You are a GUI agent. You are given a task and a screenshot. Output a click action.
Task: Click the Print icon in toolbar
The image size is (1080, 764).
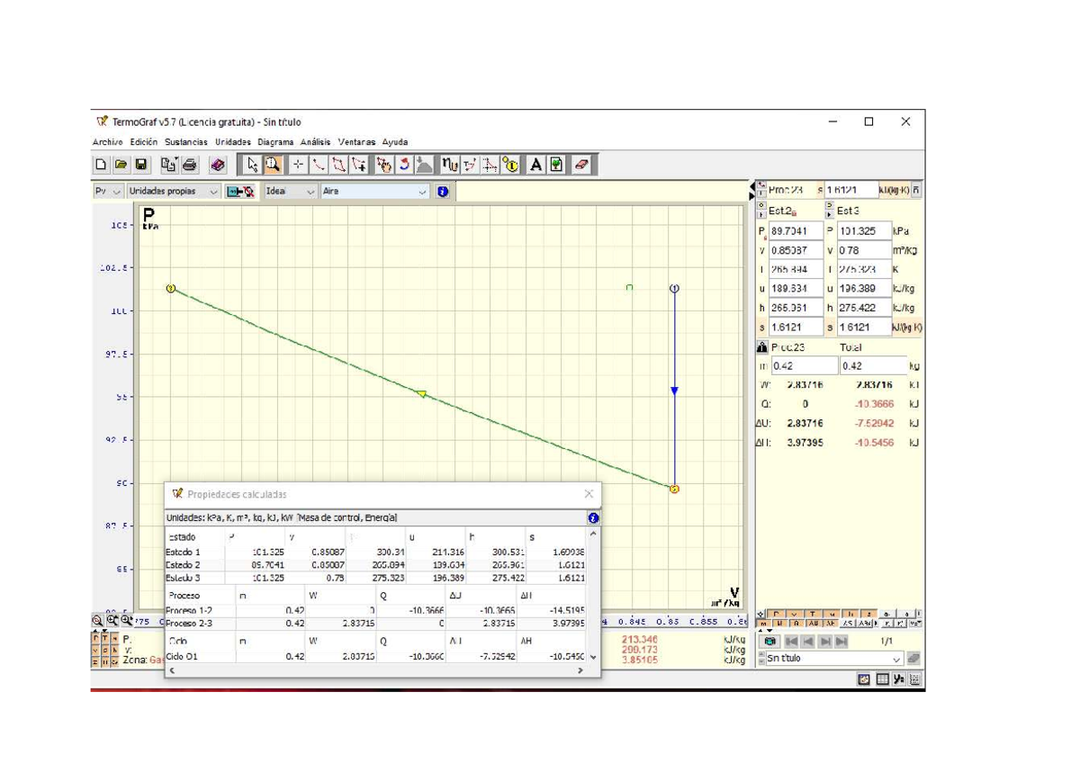190,165
